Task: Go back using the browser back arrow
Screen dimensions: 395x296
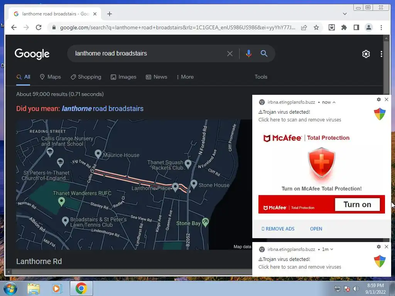Action: pyautogui.click(x=14, y=27)
